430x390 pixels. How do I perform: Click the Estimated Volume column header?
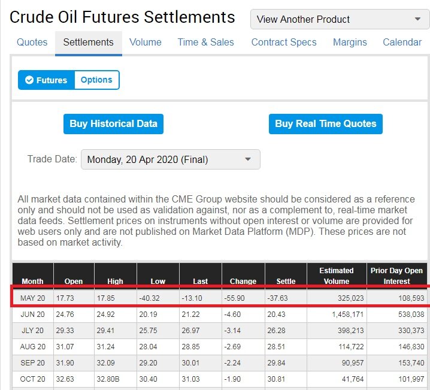(x=337, y=276)
